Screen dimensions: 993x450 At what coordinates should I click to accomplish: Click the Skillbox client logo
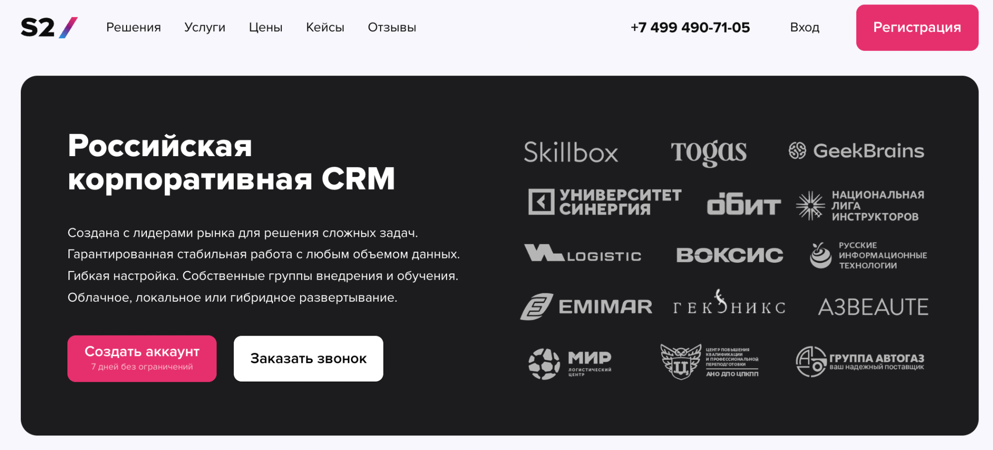[x=571, y=152]
